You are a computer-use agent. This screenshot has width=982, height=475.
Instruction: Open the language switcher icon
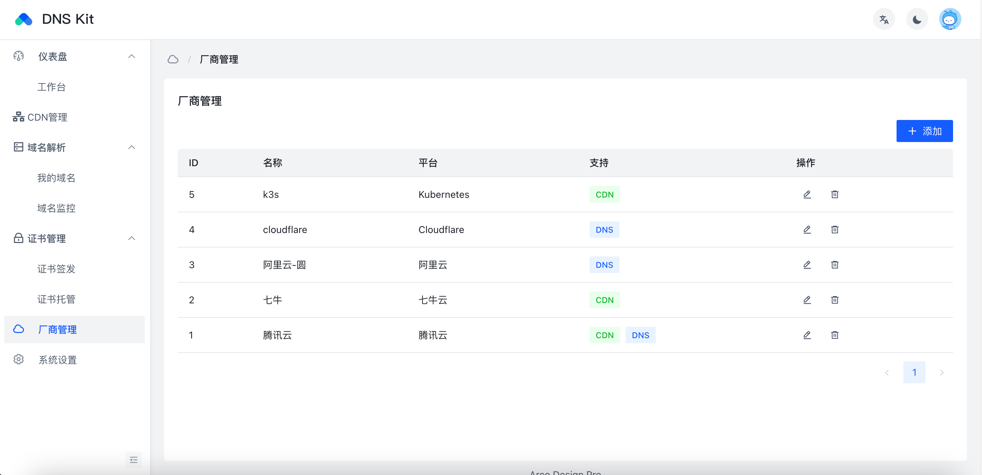tap(884, 19)
